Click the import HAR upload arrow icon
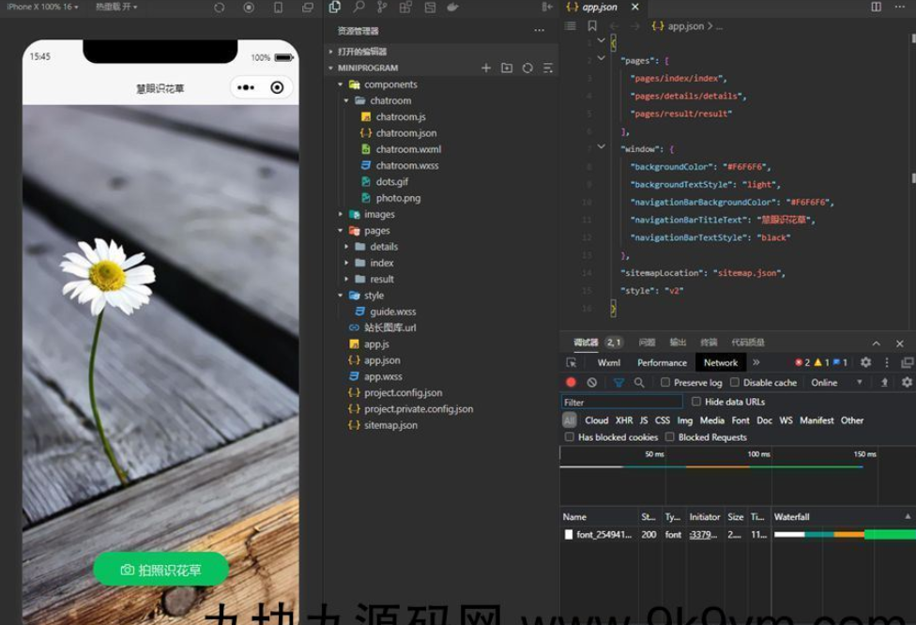This screenshot has width=916, height=625. [x=884, y=383]
